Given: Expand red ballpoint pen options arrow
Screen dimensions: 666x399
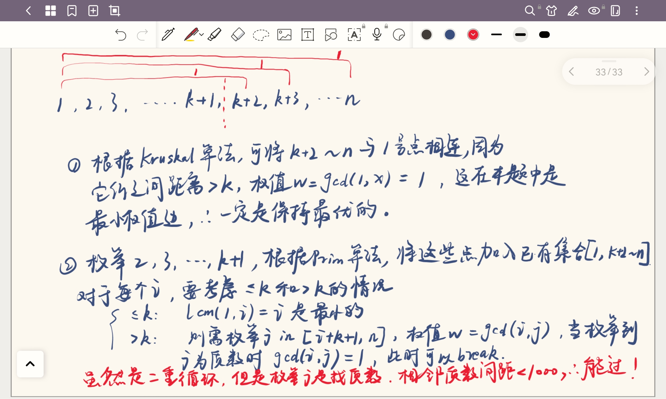Looking at the screenshot, I should [x=201, y=35].
